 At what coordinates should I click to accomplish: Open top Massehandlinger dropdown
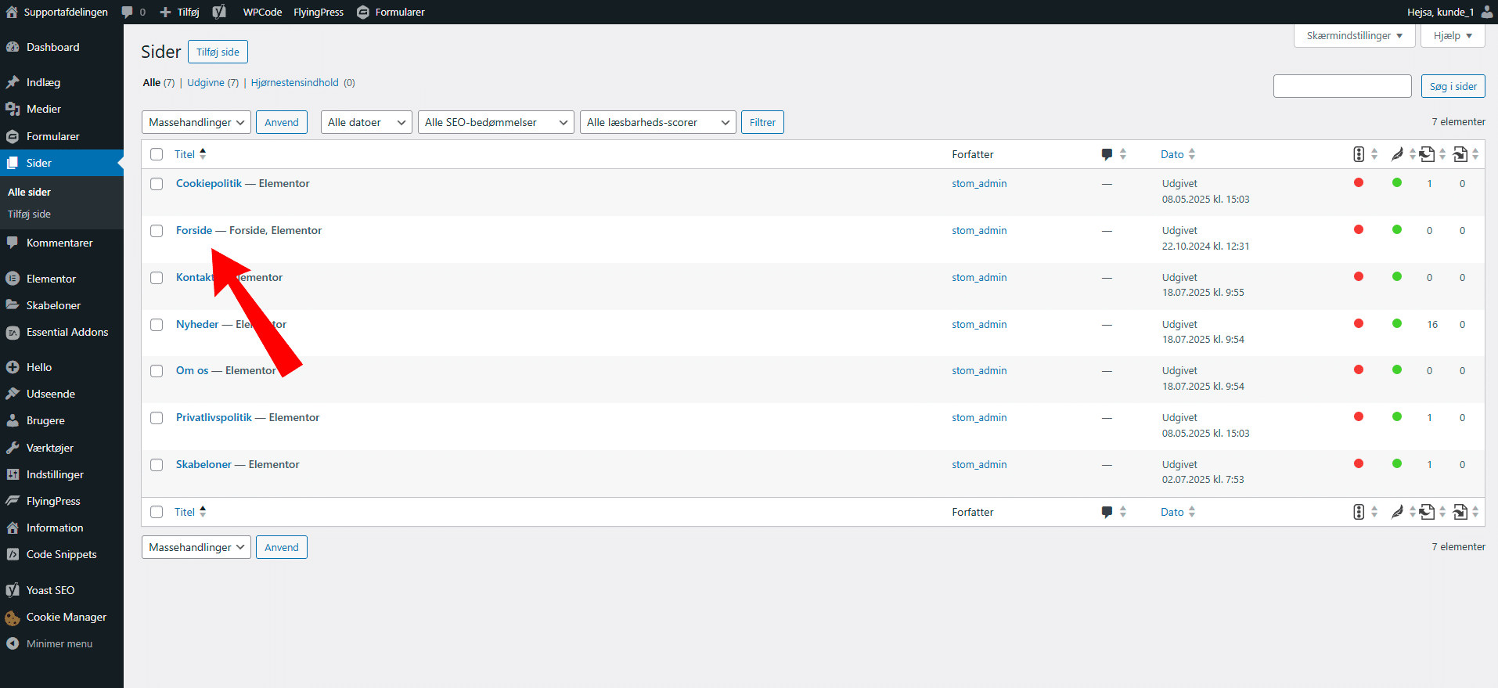(196, 122)
